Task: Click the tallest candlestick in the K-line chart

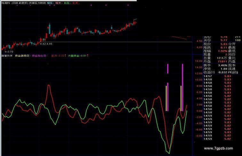Action: point(50,29)
